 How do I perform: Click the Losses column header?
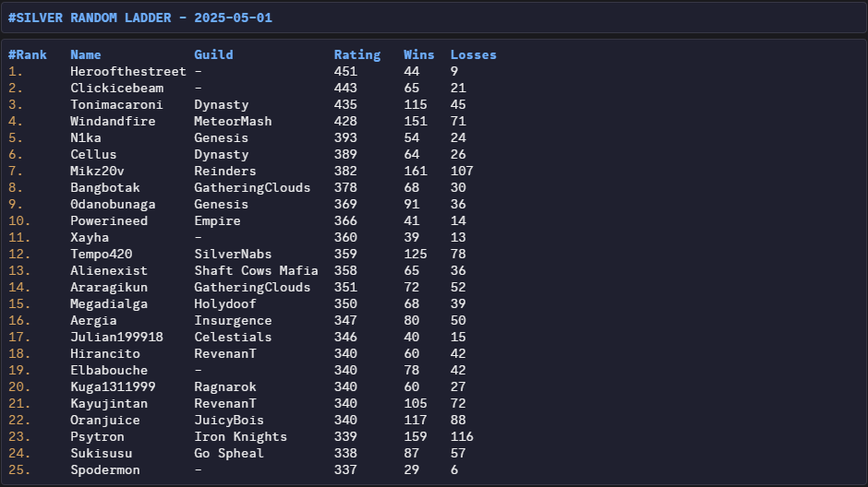pos(474,54)
